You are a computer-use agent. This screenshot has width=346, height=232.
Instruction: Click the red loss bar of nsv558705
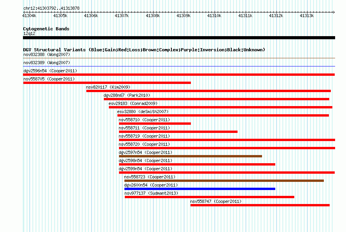click(x=107, y=83)
